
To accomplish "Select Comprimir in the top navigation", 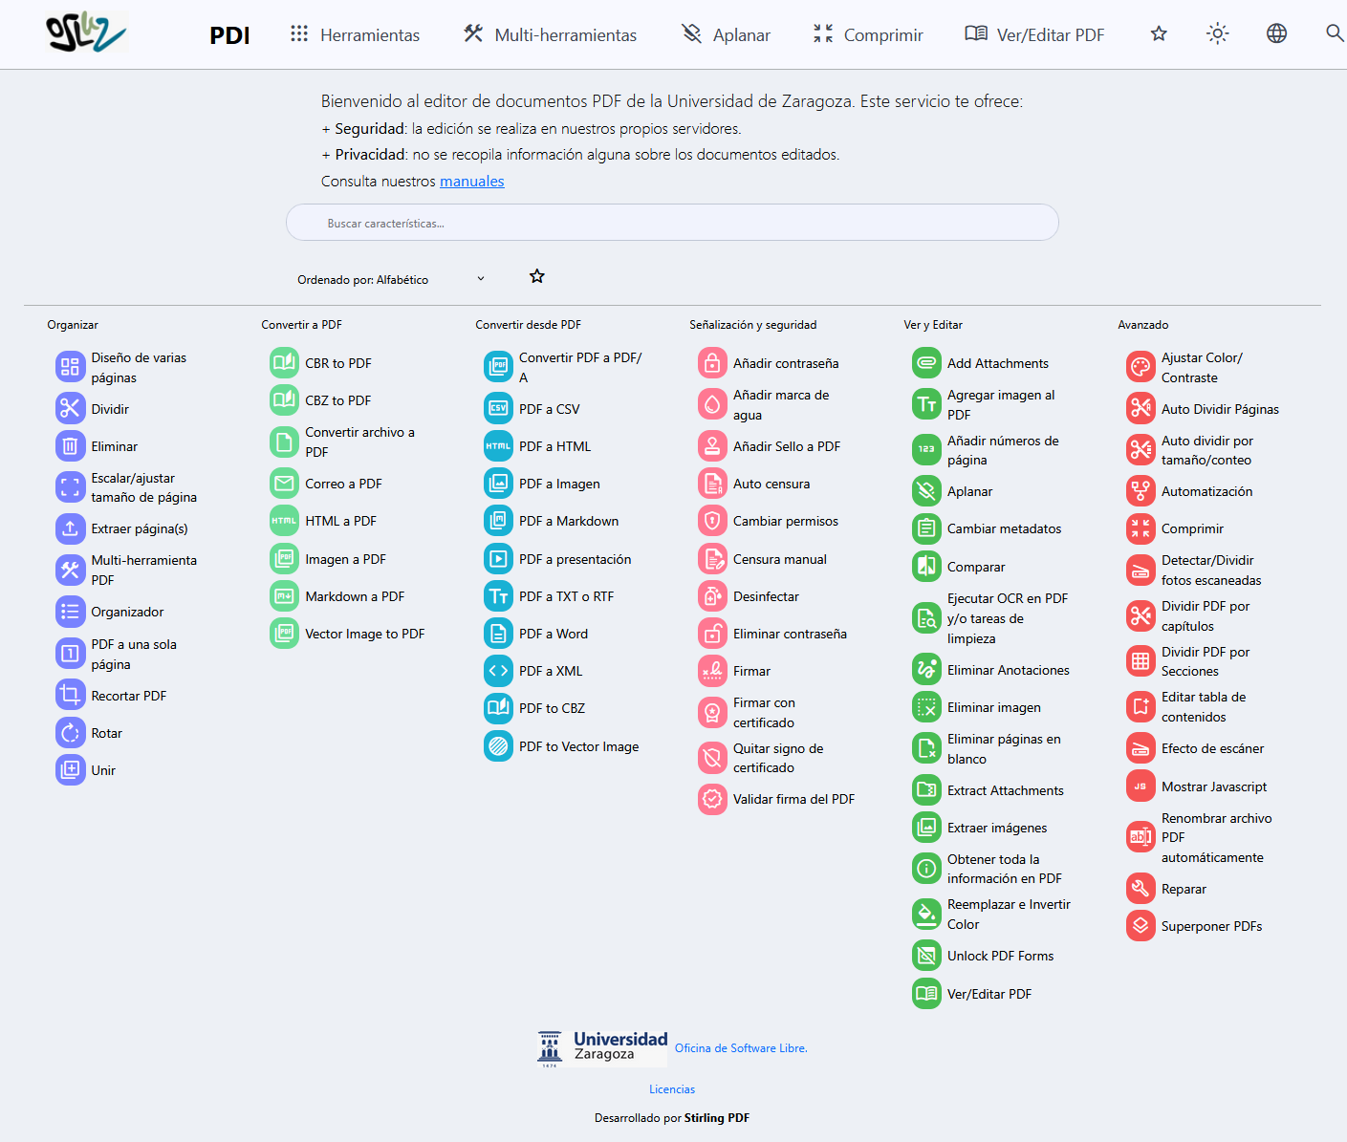I will [868, 35].
